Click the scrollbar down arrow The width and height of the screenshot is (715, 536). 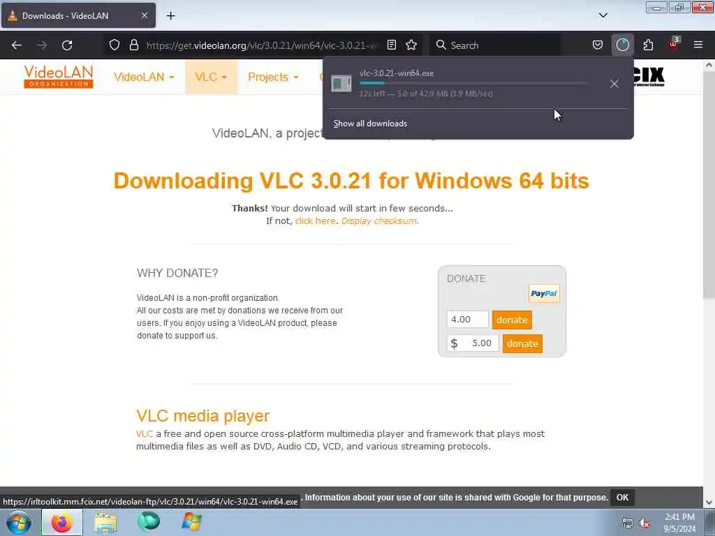(709, 502)
